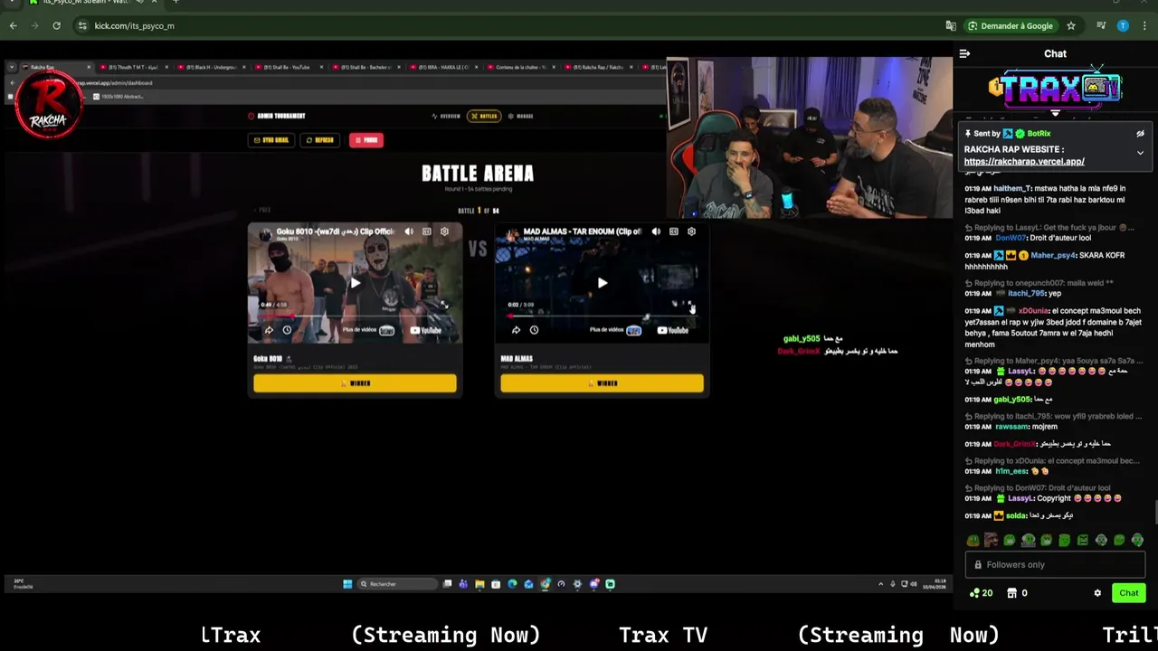Open the translate page icon in address bar
This screenshot has height=651, width=1158.
951,25
